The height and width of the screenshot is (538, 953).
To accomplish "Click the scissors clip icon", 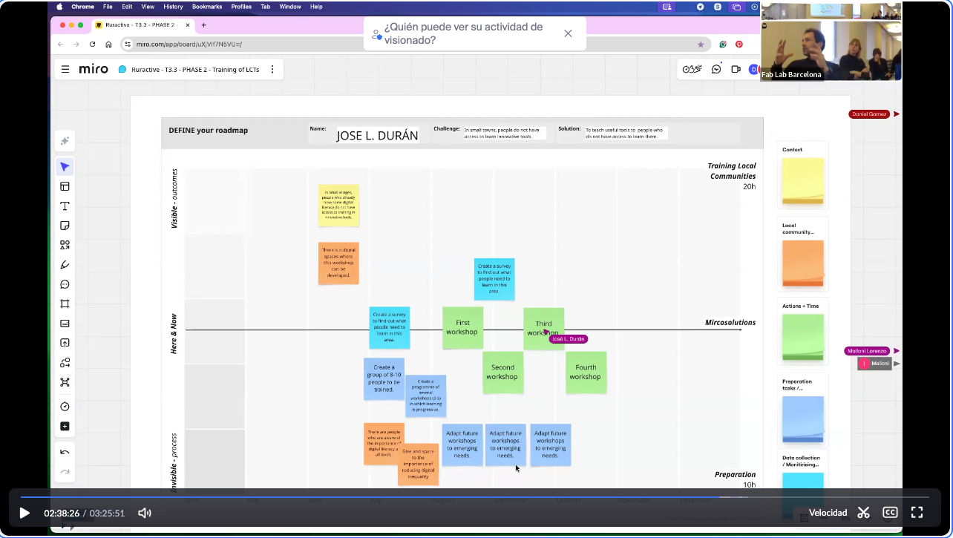I will (863, 513).
